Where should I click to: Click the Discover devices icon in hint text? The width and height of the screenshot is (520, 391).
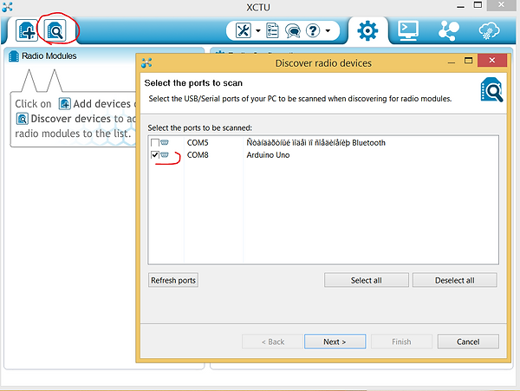23,119
